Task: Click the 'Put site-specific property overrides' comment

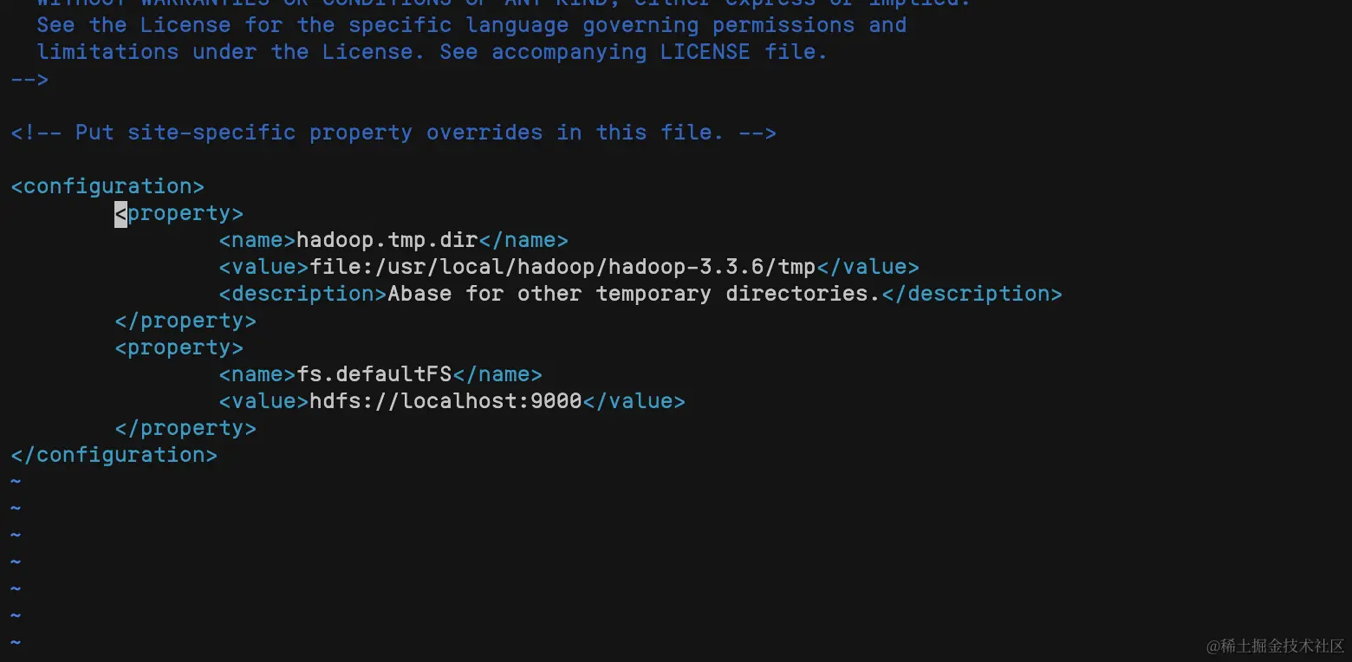Action: pos(393,133)
